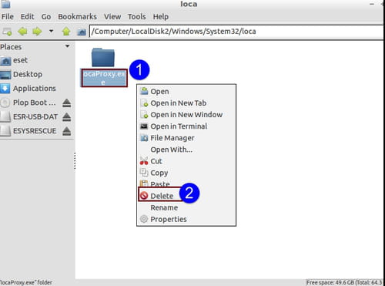Go back with the left arrow
Image resolution: width=385 pixels, height=286 pixels.
[22, 32]
